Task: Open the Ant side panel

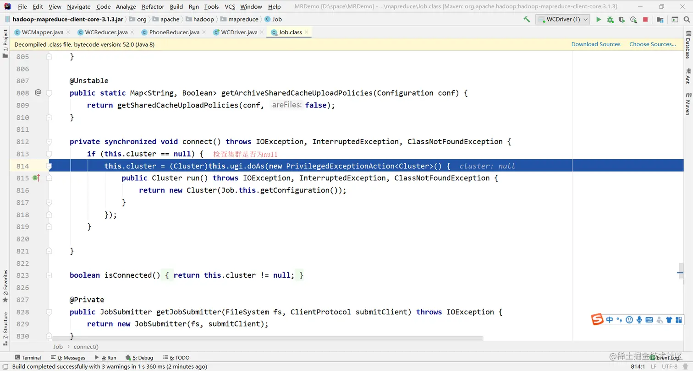Action: [688, 75]
